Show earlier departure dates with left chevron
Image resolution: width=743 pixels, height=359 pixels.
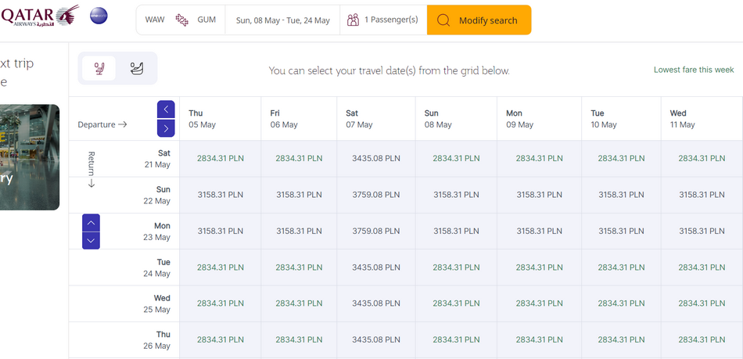166,109
